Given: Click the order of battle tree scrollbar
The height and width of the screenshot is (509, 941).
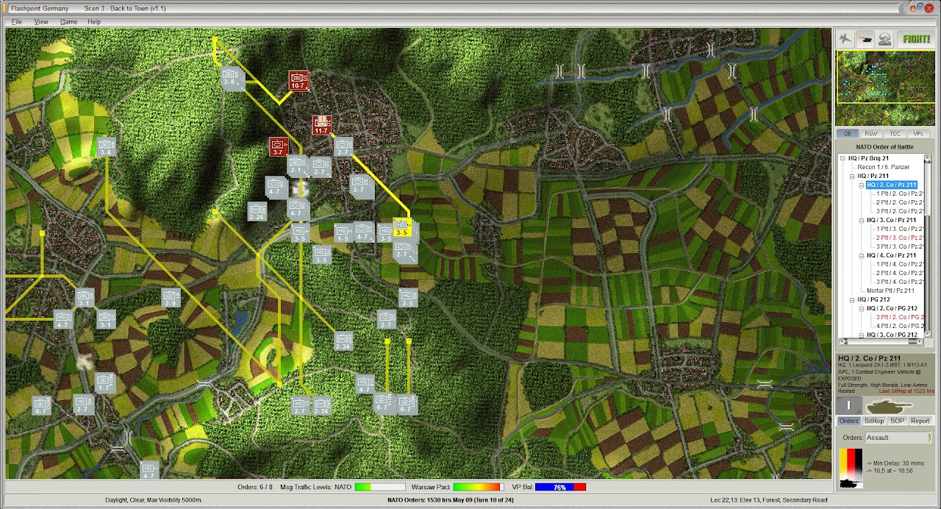Looking at the screenshot, I should (928, 245).
